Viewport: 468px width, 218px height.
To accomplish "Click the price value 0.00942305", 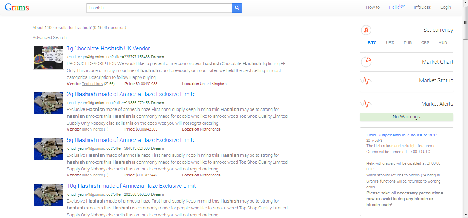I will (147, 129).
